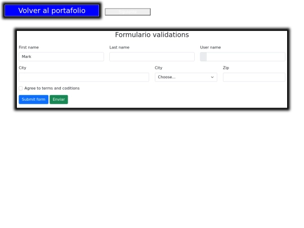
Task: Click the First name label
Action: [29, 47]
